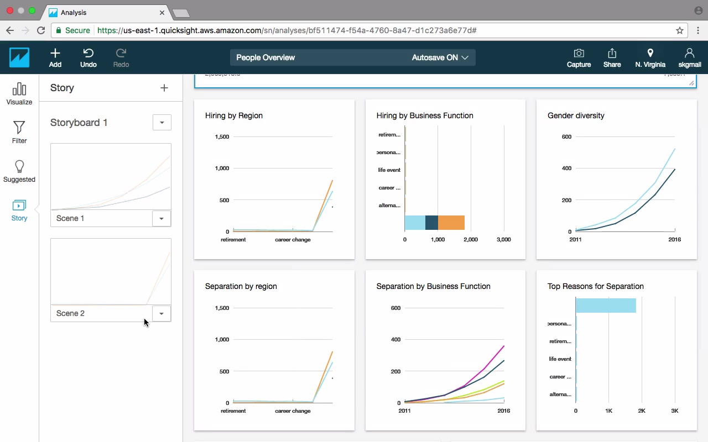Click the Add button in top toolbar
Image resolution: width=708 pixels, height=442 pixels.
click(55, 57)
